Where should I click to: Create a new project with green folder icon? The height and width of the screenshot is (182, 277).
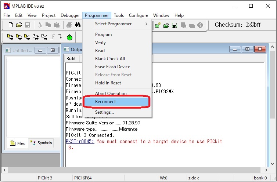point(158,25)
